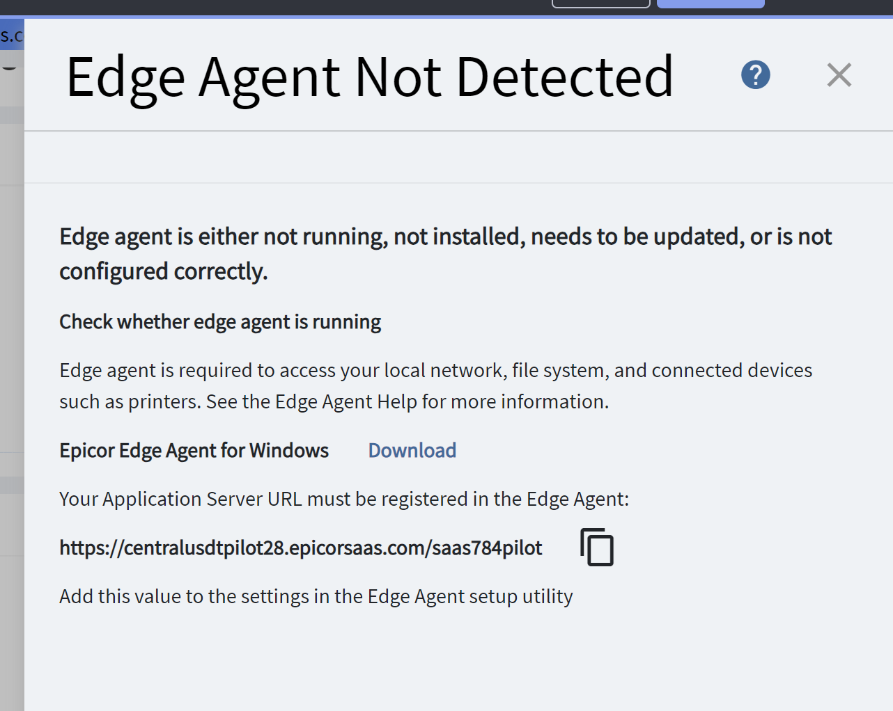Click the text Your Application Server URL must be registered

point(344,499)
